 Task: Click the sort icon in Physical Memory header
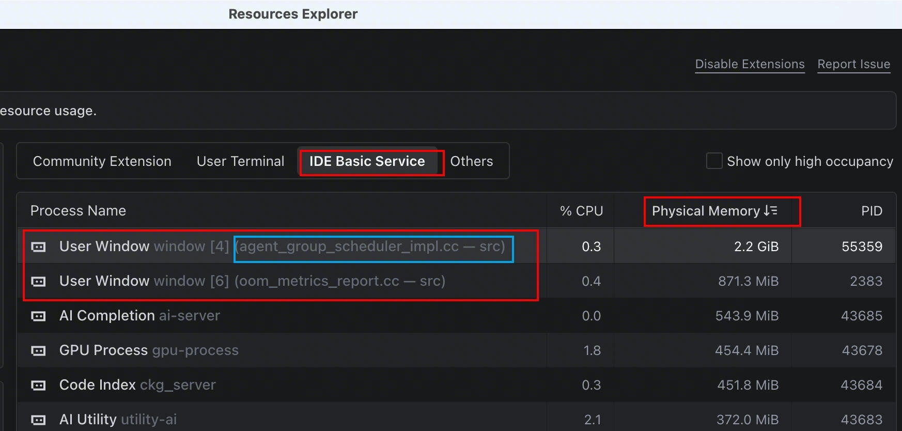click(770, 211)
